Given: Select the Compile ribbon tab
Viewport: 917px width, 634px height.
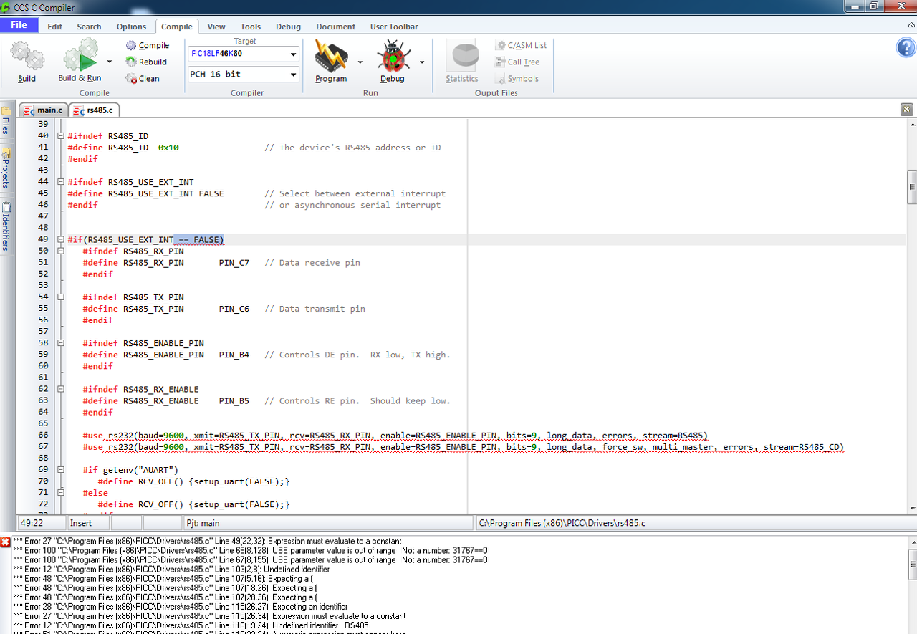Looking at the screenshot, I should (177, 27).
